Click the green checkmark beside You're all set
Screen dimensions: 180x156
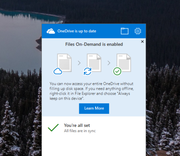tap(53, 128)
